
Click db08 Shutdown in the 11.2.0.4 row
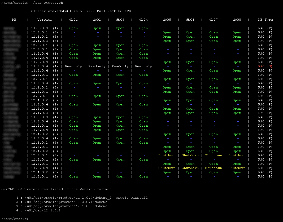click(x=237, y=168)
